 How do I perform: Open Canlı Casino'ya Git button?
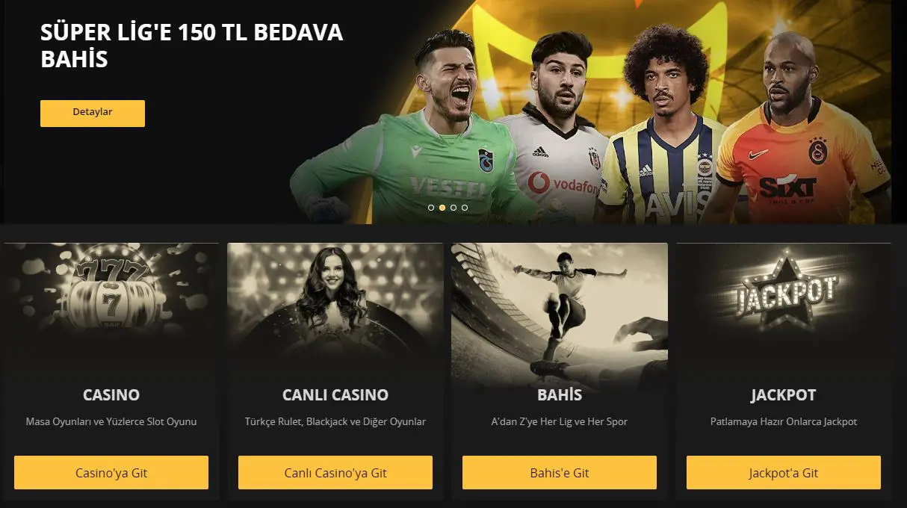pos(335,473)
